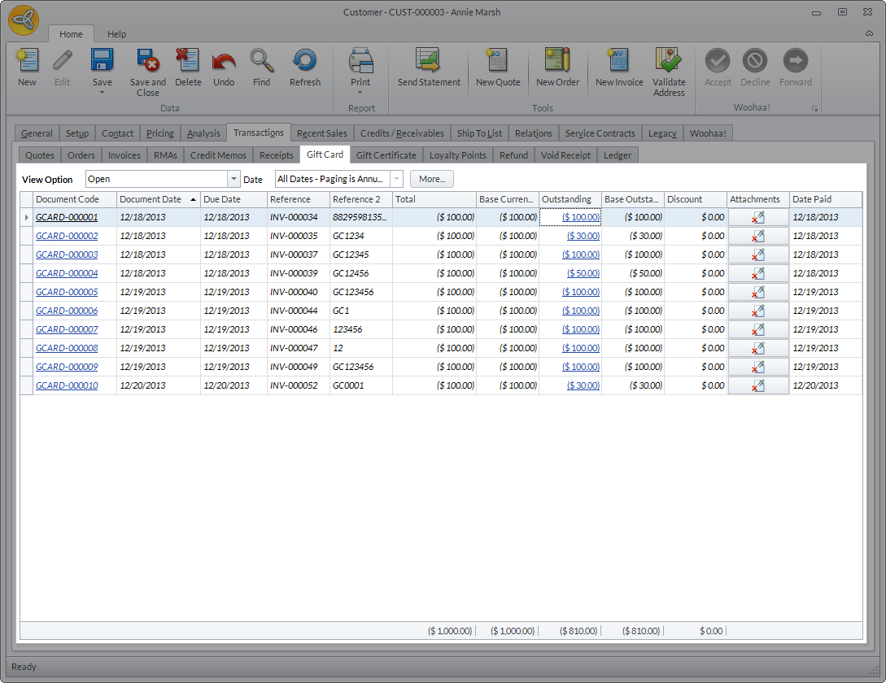Open document link GCARD-000005

[67, 293]
